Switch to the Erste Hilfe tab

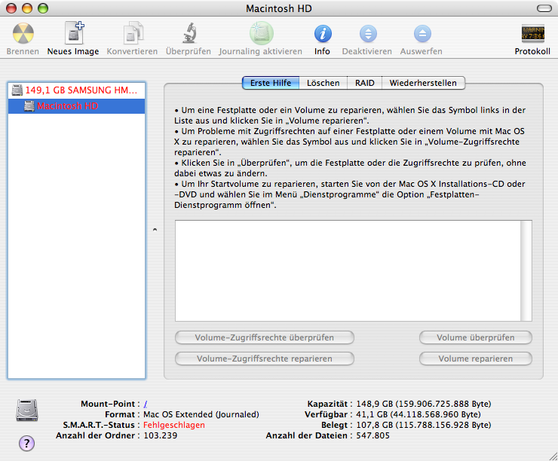point(271,83)
